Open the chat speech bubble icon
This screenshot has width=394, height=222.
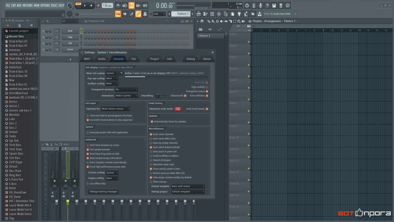(288, 6)
